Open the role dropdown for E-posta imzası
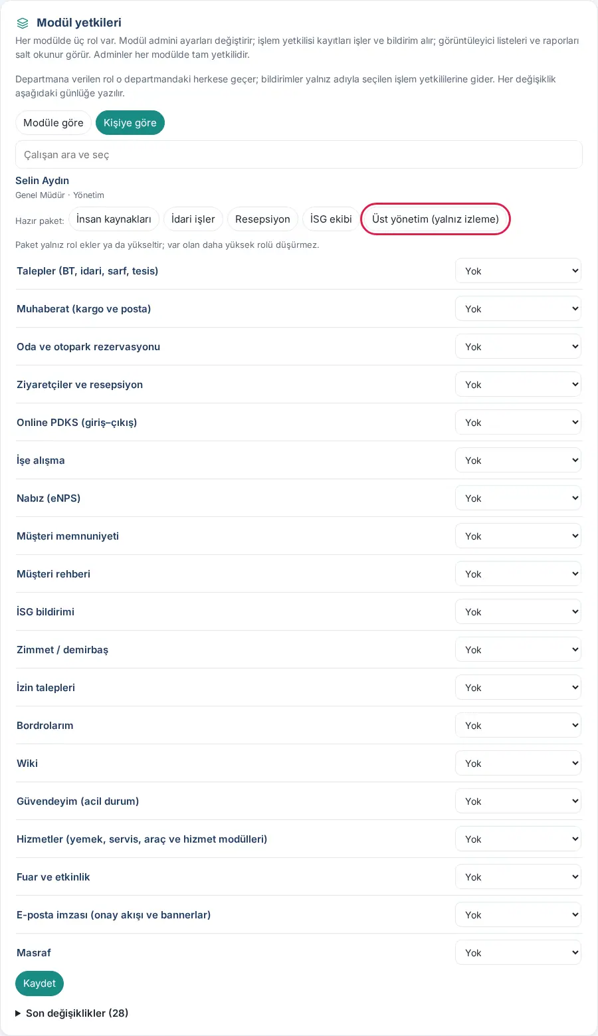The image size is (598, 1036). click(x=518, y=915)
